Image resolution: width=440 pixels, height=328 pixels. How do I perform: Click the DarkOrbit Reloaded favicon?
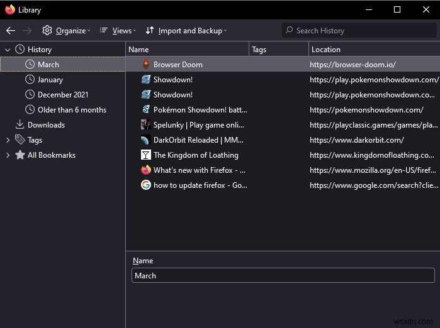pos(145,139)
